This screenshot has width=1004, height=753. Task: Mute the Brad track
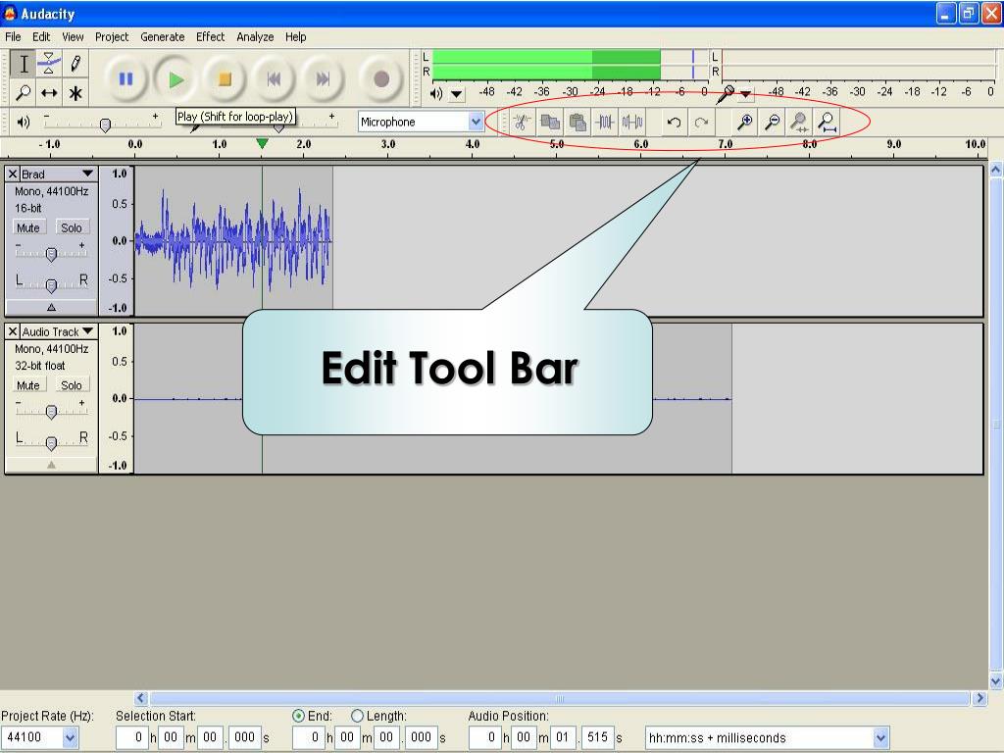(28, 227)
